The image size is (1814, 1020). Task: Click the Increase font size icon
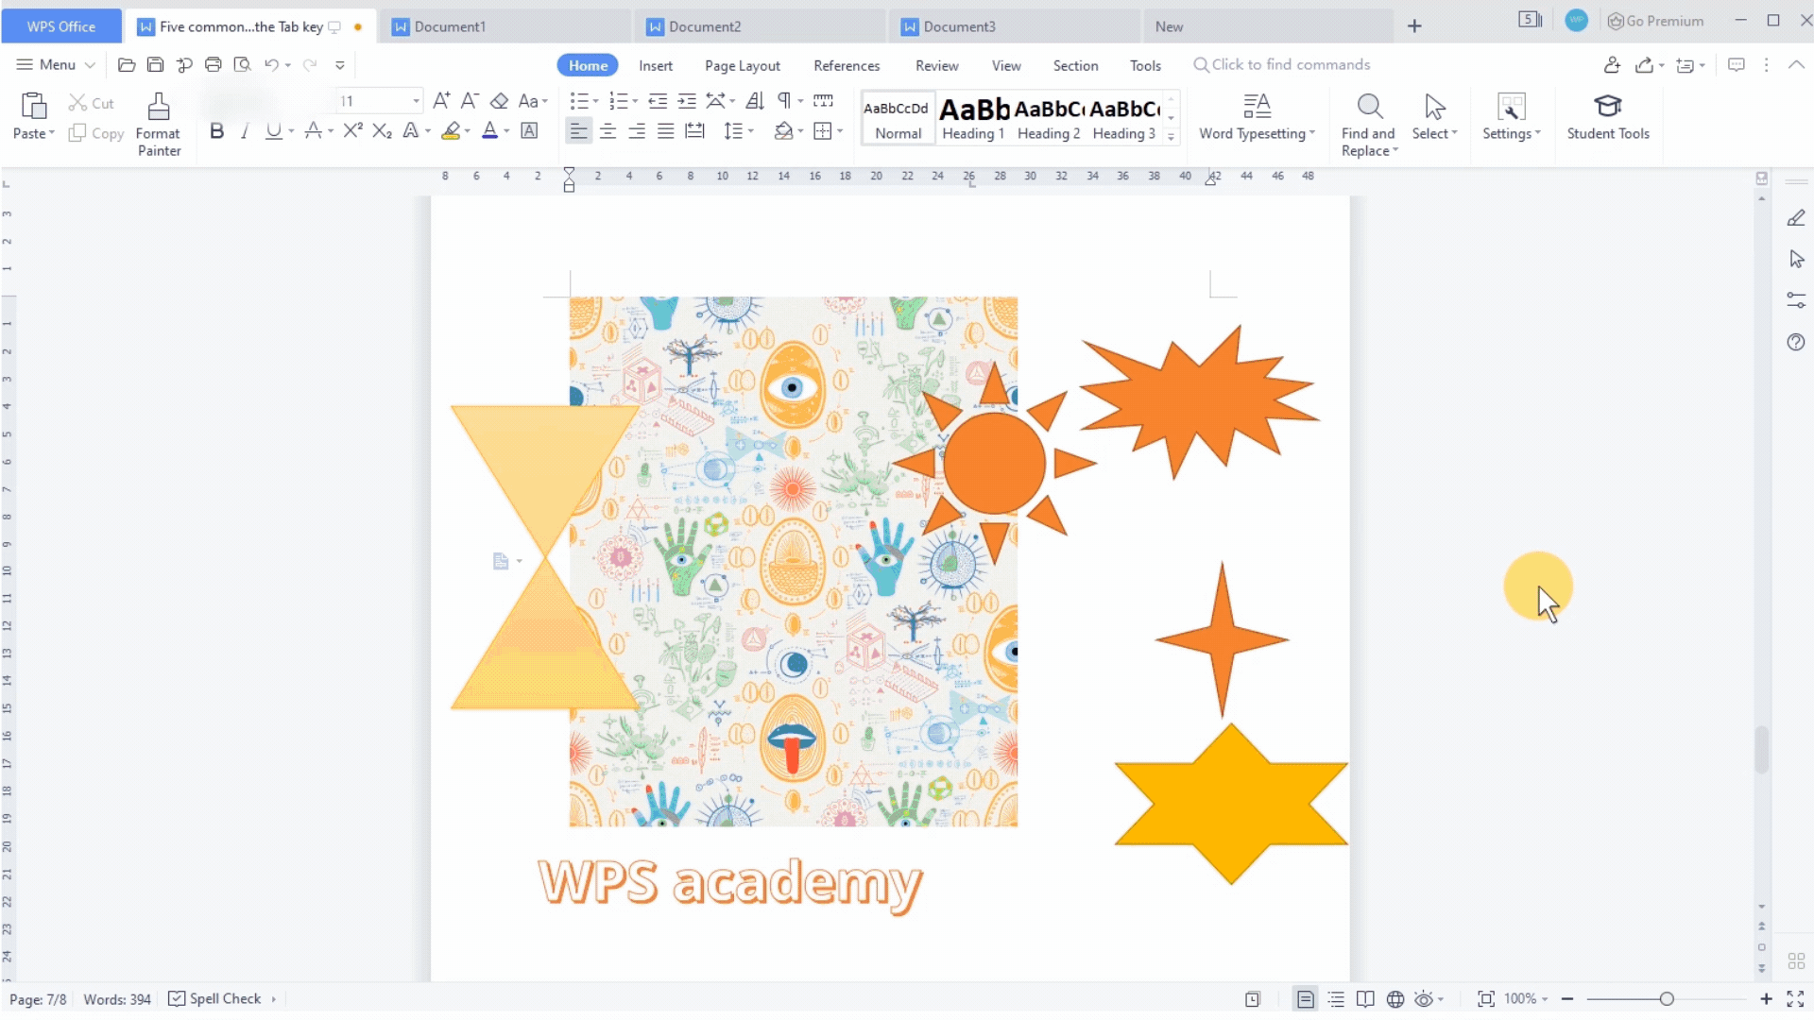(x=441, y=101)
